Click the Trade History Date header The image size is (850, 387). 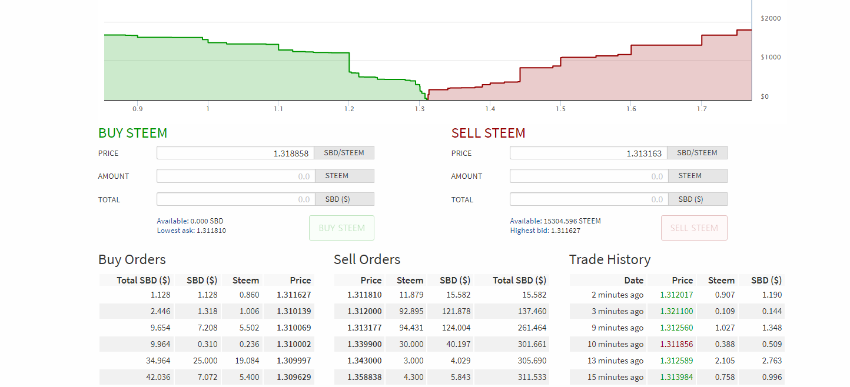coord(634,280)
